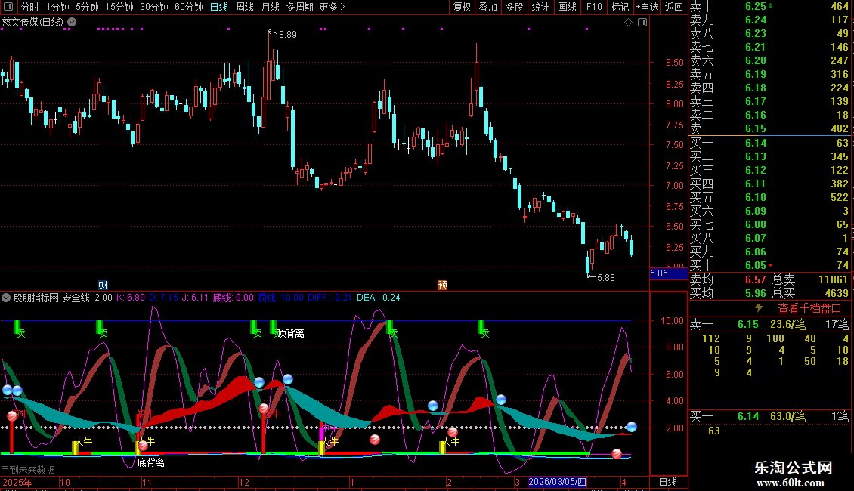Select the 卖一 order book row at 6.15

coord(769,128)
